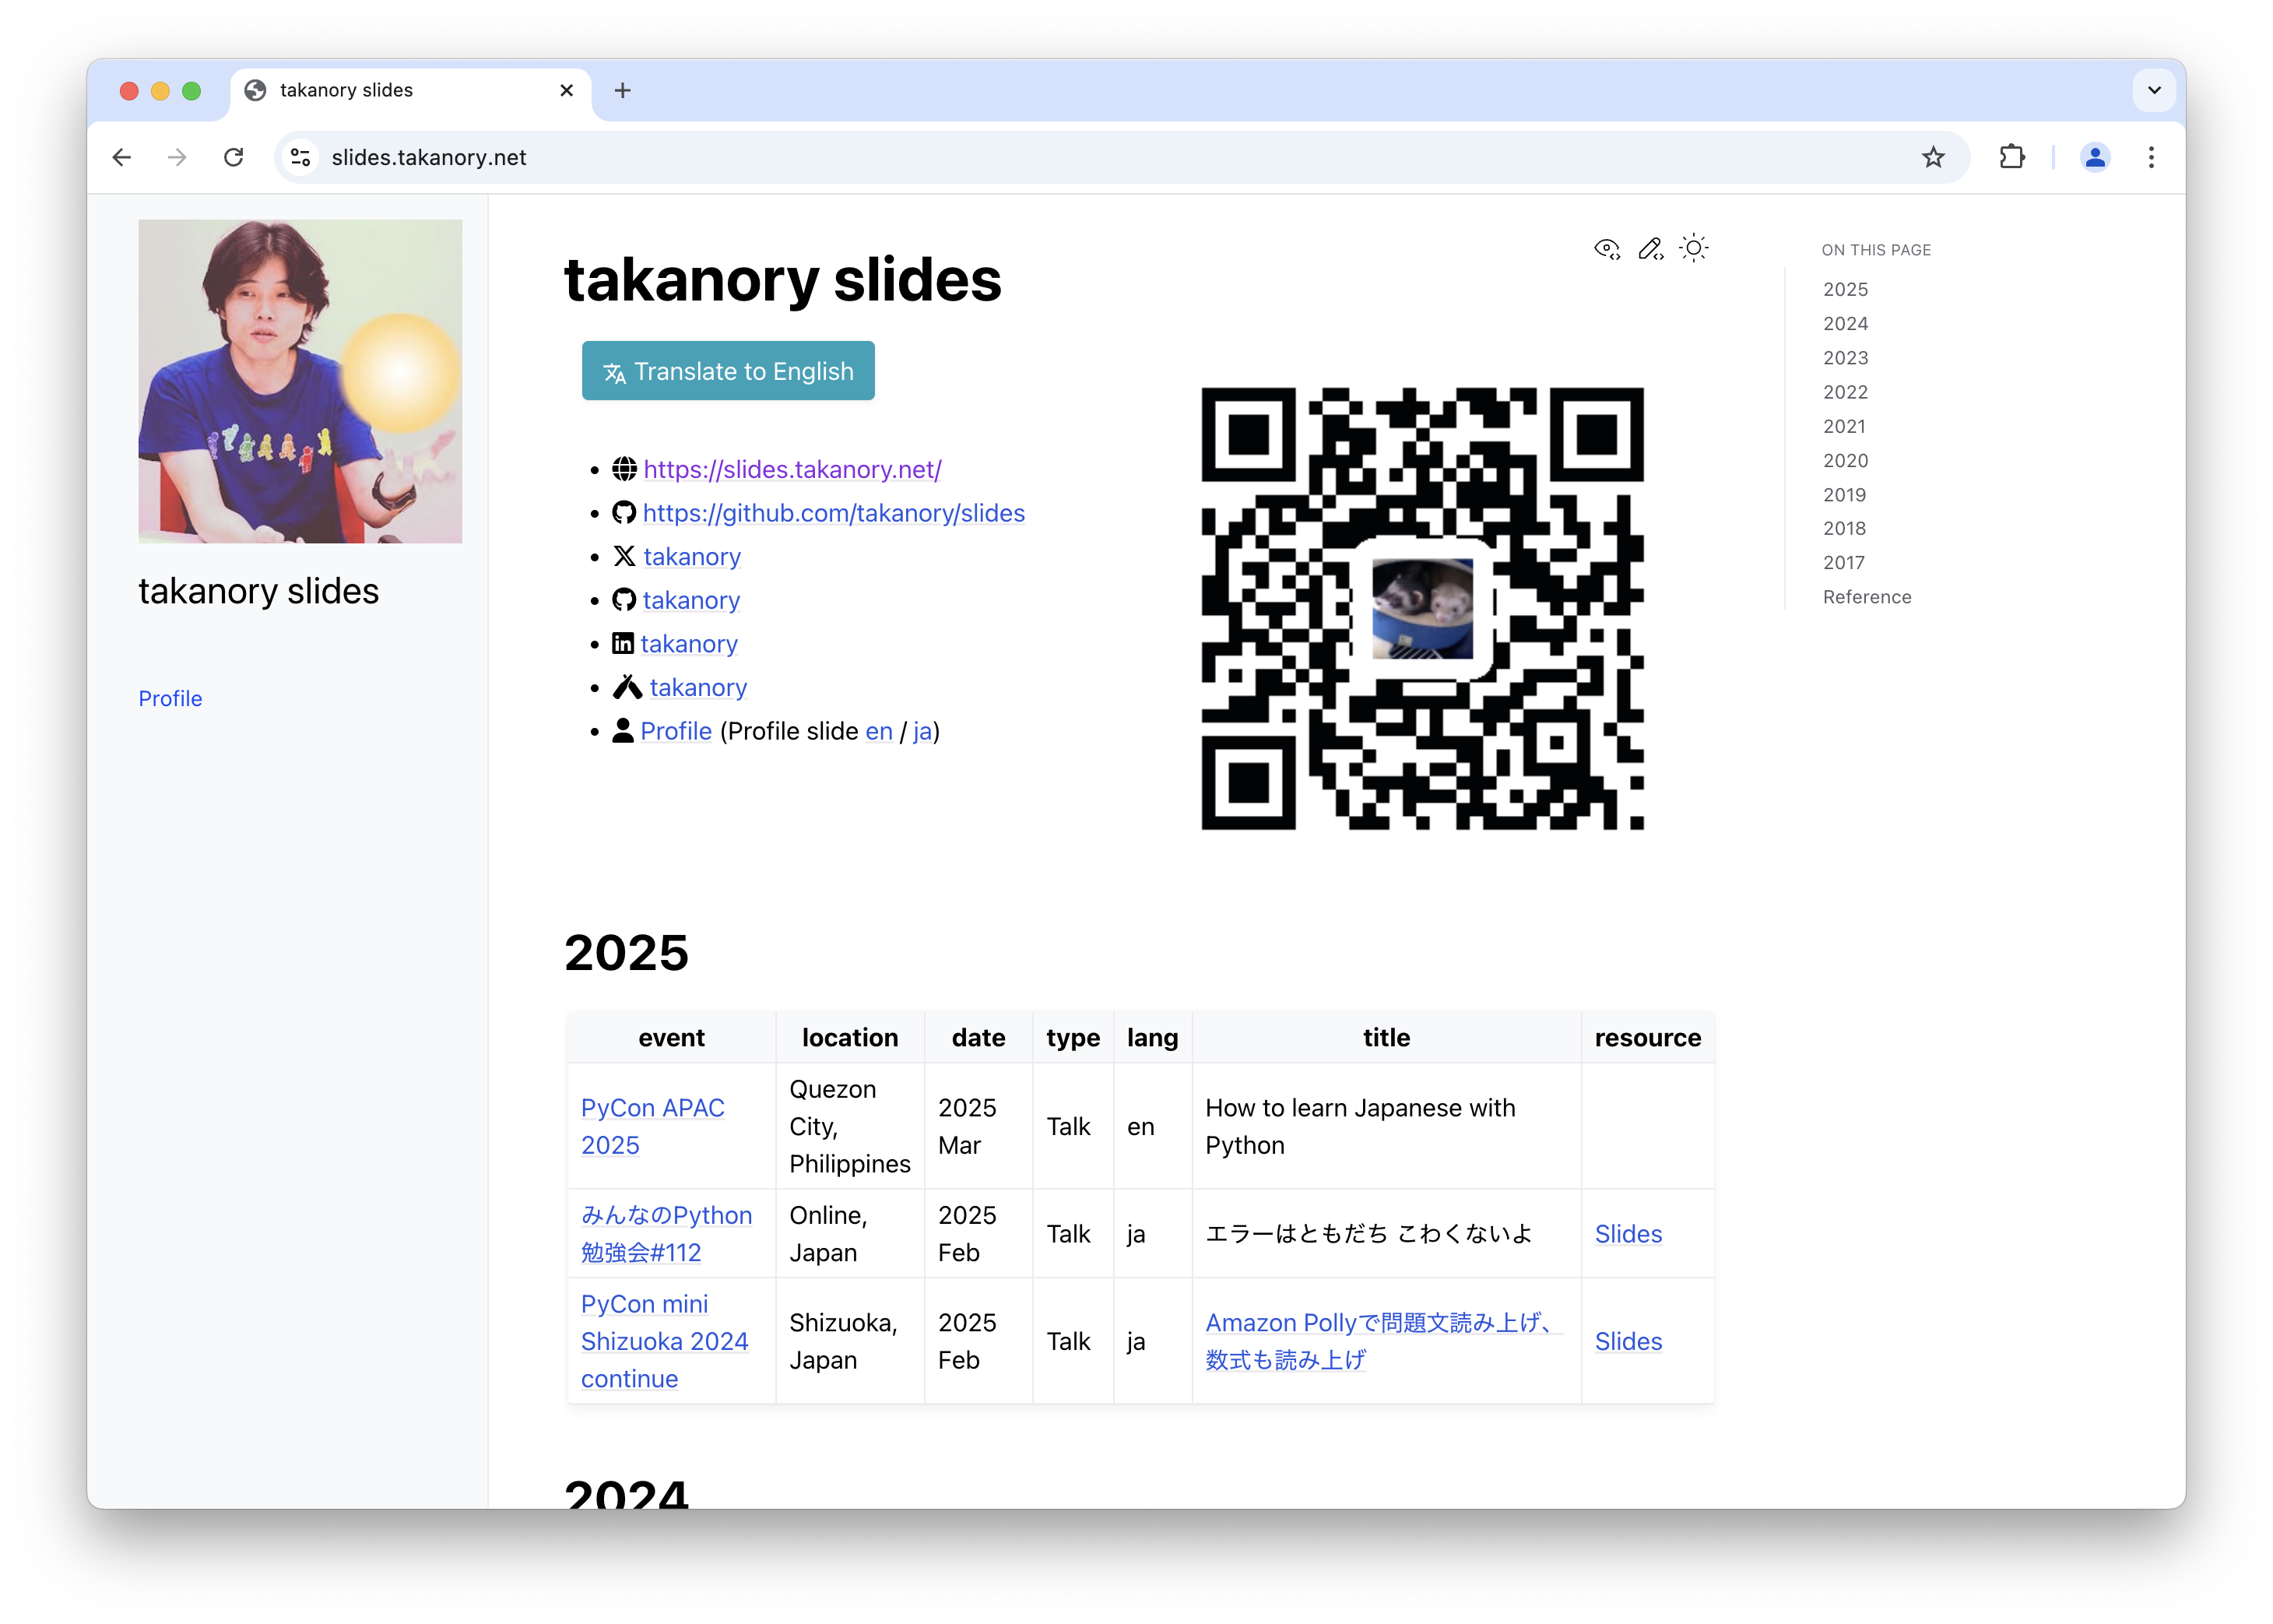Click the extensions puzzle icon in Chrome toolbar
The height and width of the screenshot is (1624, 2273).
click(x=2012, y=157)
